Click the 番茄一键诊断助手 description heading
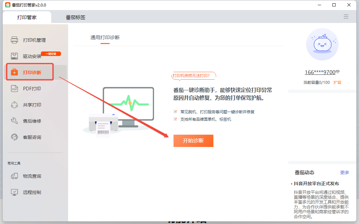Image resolution: width=359 pixels, height=224 pixels. pyautogui.click(x=222, y=94)
